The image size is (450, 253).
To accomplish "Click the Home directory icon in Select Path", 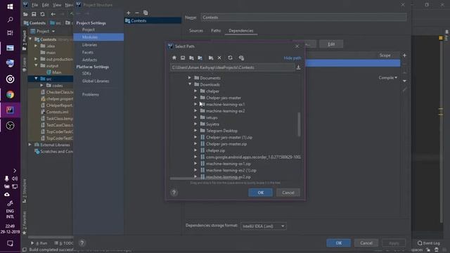I will 174,58.
